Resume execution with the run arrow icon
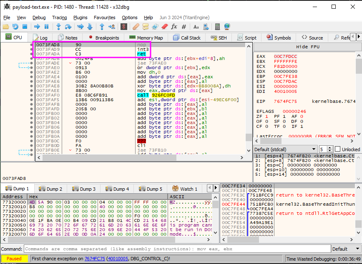The width and height of the screenshot is (362, 264). (x=36, y=26)
